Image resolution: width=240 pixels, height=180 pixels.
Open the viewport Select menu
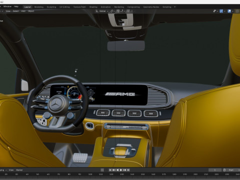[x=15, y=11]
